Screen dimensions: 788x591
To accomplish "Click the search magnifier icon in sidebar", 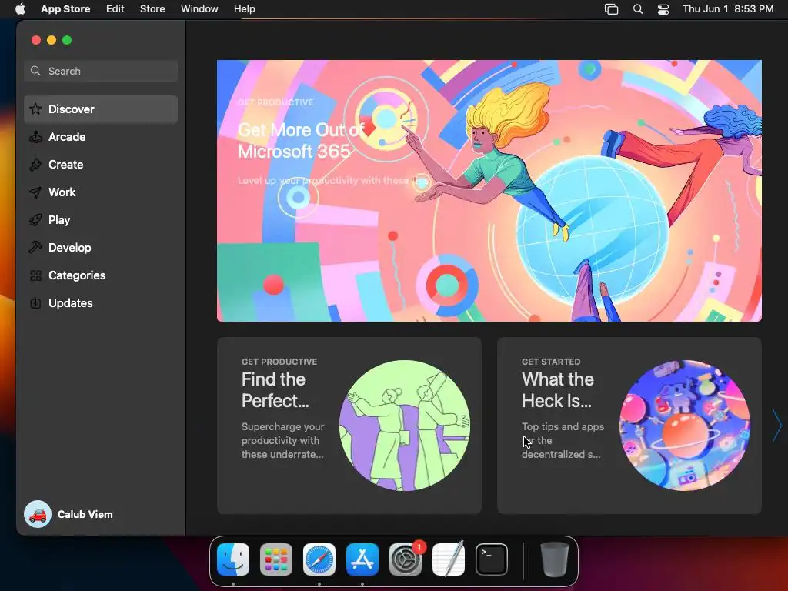I will pyautogui.click(x=35, y=71).
